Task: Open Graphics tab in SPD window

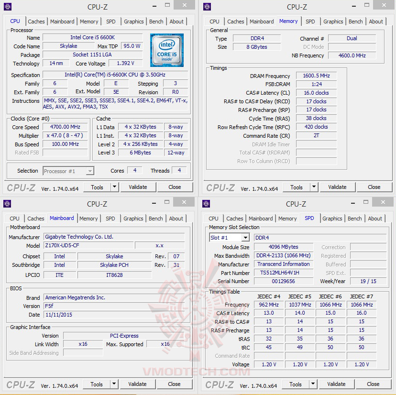Action: [x=332, y=219]
